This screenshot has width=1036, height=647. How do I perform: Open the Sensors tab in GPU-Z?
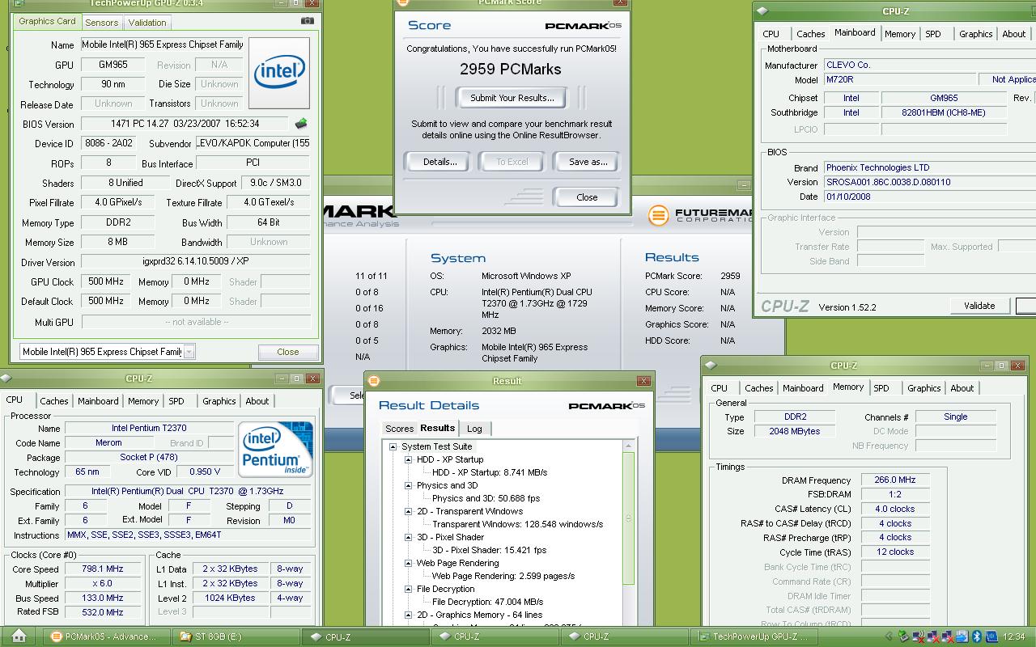(x=101, y=23)
